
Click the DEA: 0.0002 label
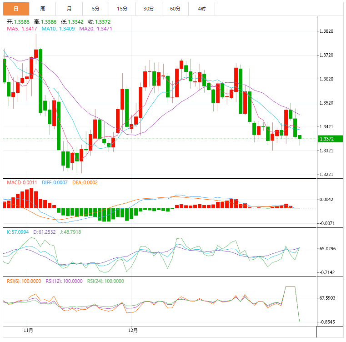click(85, 182)
